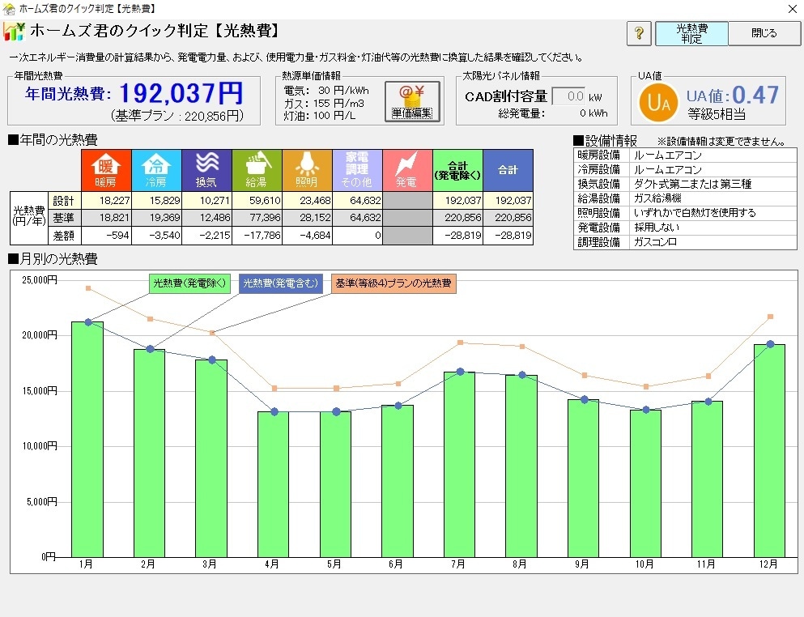The height and width of the screenshot is (617, 804).
Task: Click the 冷房 cooling category icon
Action: click(x=156, y=170)
